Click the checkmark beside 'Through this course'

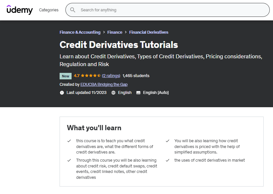click(x=69, y=160)
